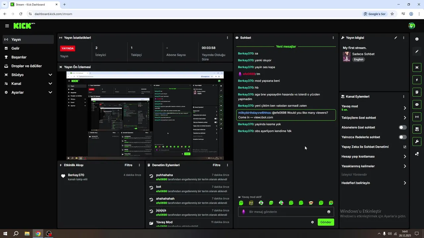The width and height of the screenshot is (424, 238).
Task: Undo the banned term puhhahaha
Action: click(x=151, y=177)
